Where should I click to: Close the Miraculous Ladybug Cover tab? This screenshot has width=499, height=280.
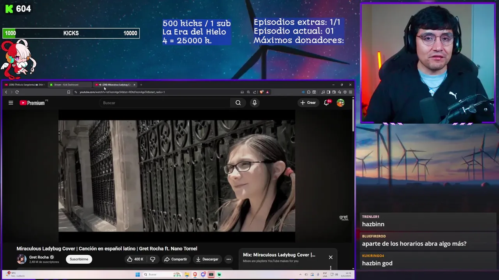pyautogui.click(x=134, y=84)
